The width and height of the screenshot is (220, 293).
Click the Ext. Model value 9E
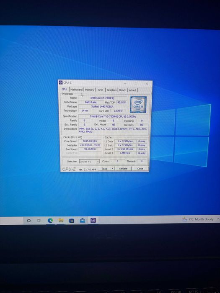click(x=114, y=125)
